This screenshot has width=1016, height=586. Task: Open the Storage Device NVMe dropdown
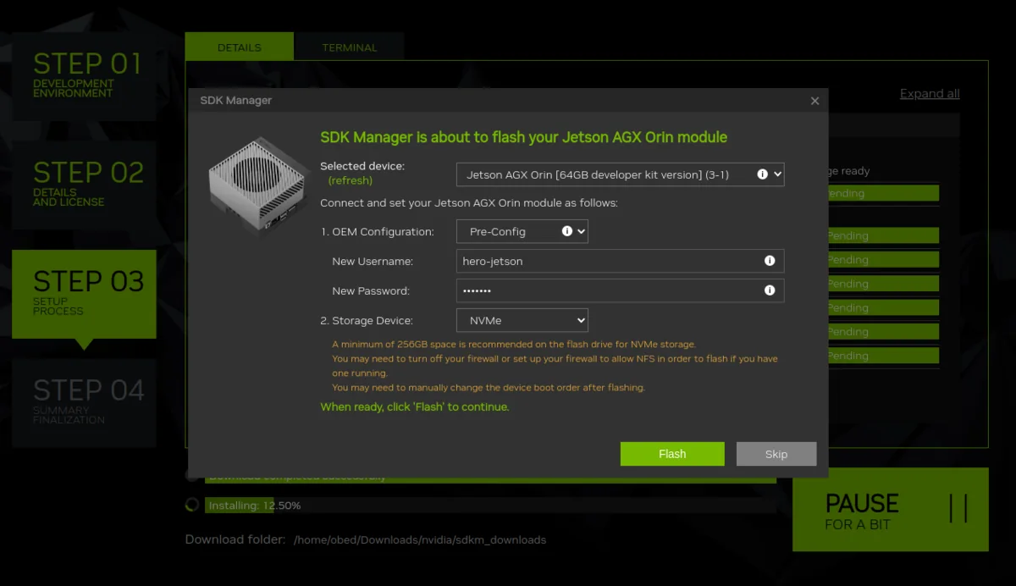pos(522,320)
